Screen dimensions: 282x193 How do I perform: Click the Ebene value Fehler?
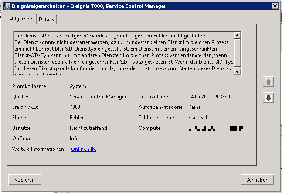77,118
